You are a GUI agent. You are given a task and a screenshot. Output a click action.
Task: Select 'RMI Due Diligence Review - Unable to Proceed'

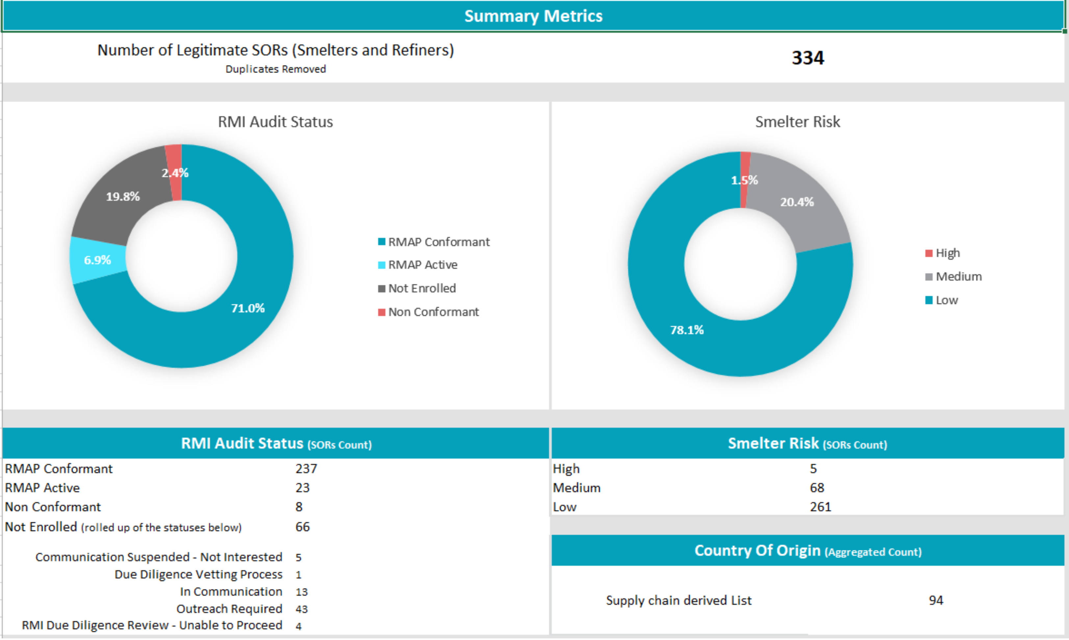click(152, 625)
